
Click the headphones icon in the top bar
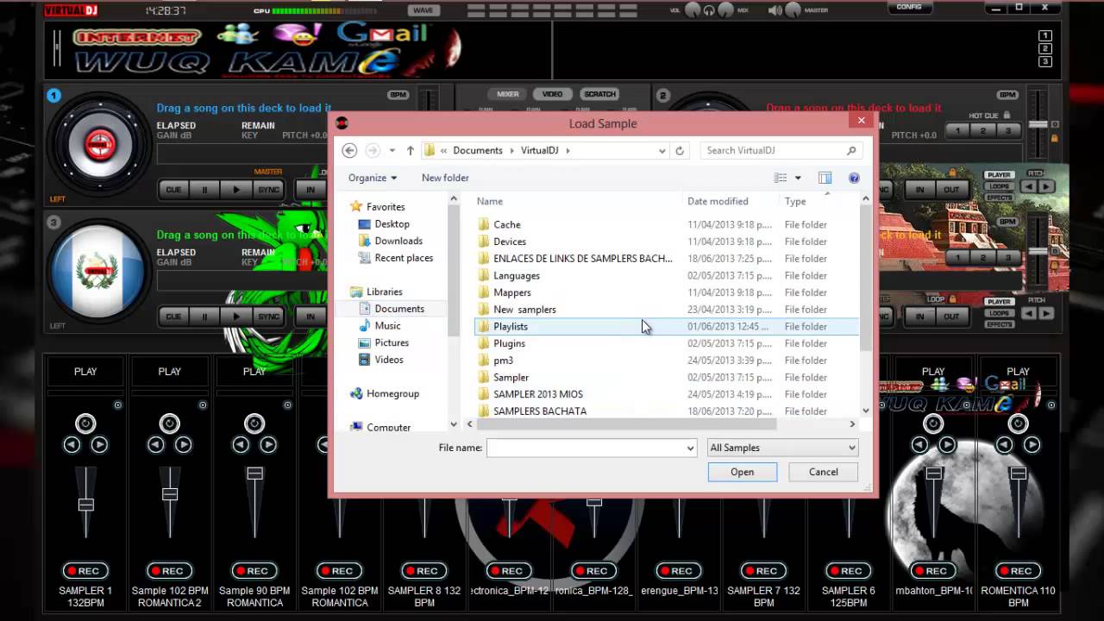709,10
